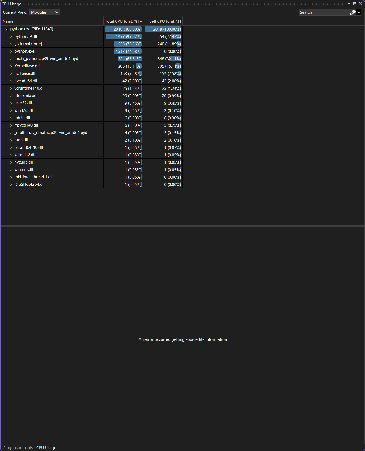Click Total CPU value 1513 (74.98%)

tap(129, 52)
